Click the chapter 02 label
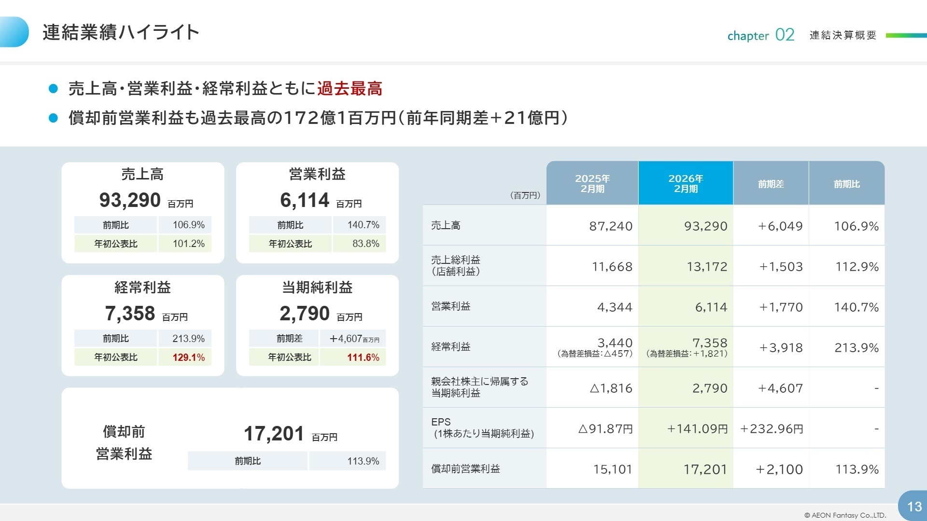Image resolution: width=927 pixels, height=521 pixels. tap(760, 35)
